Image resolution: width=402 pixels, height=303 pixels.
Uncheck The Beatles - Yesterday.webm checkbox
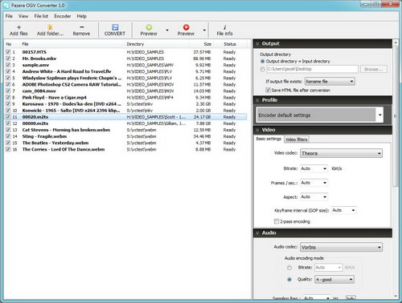tap(8, 143)
